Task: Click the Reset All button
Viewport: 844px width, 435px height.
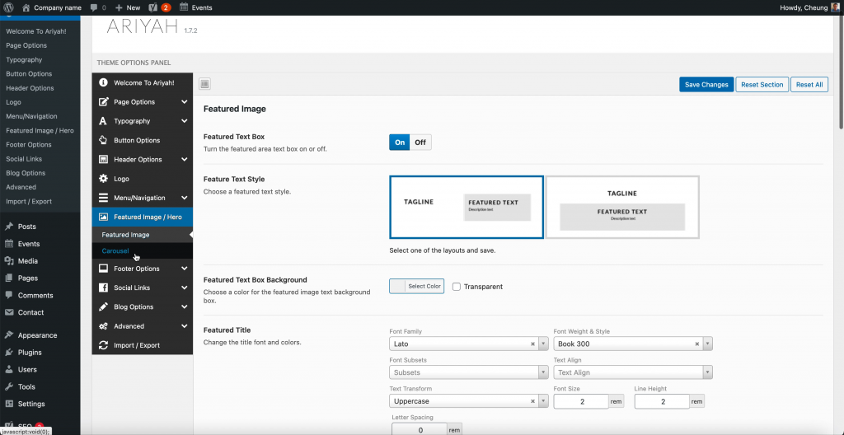Action: click(809, 85)
